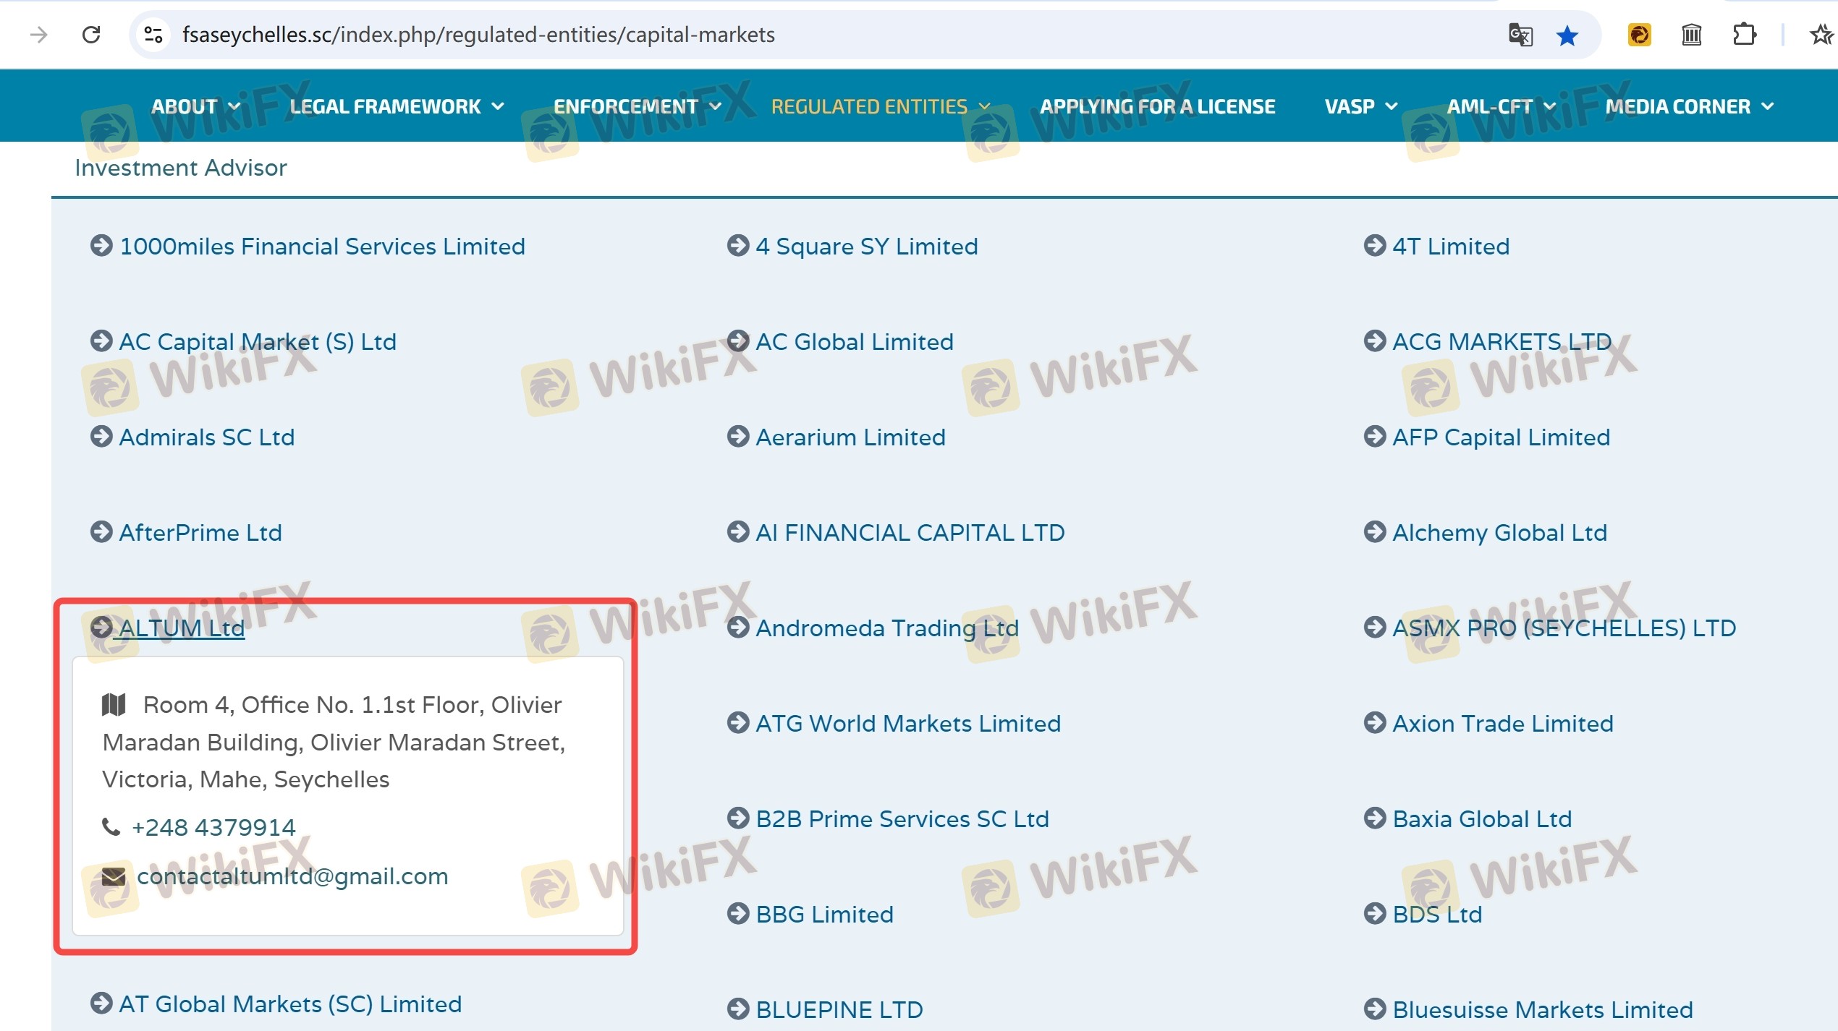Click the contactaltumltd@gmail.com email link
This screenshot has width=1838, height=1031.
pos(292,876)
